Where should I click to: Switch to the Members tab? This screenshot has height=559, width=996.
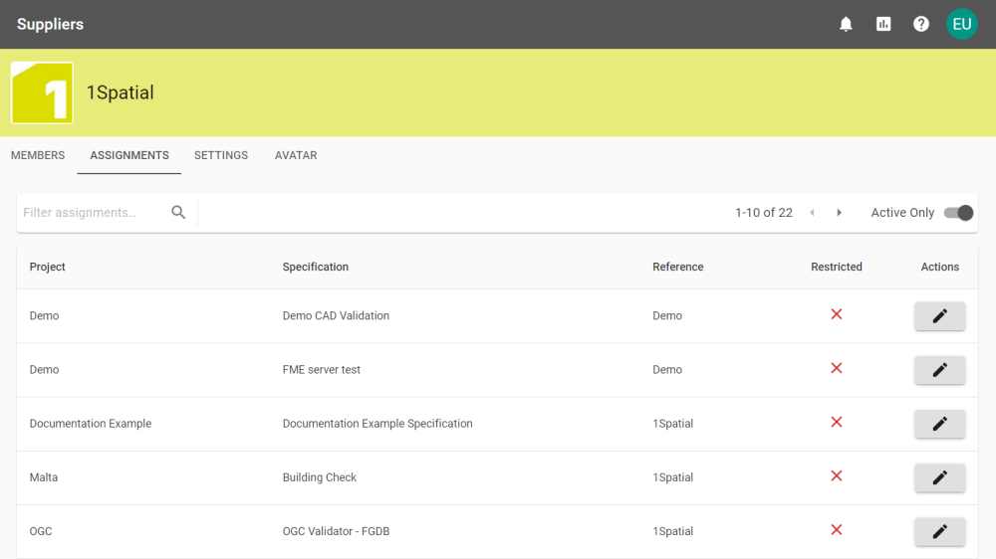tap(38, 155)
